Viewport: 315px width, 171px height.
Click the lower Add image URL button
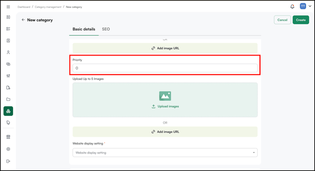[165, 132]
